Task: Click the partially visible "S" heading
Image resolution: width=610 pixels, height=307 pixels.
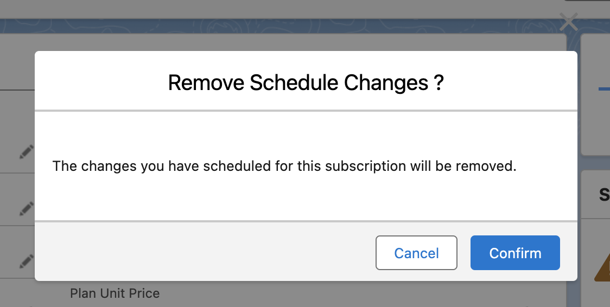Action: pyautogui.click(x=603, y=195)
